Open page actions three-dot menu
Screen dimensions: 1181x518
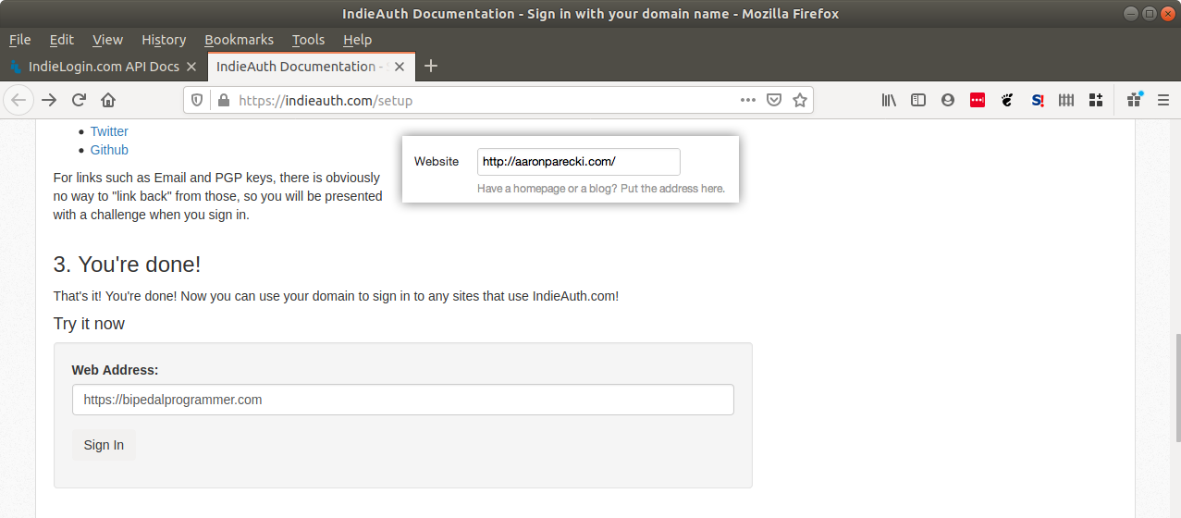748,100
